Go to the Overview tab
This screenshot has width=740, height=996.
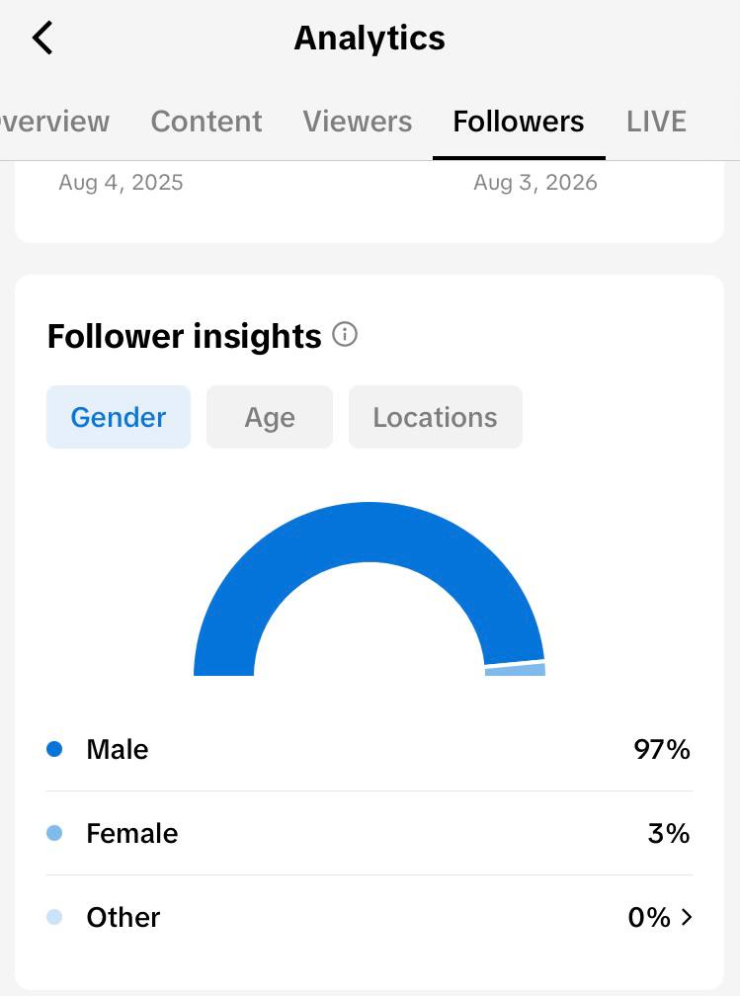[x=54, y=122]
